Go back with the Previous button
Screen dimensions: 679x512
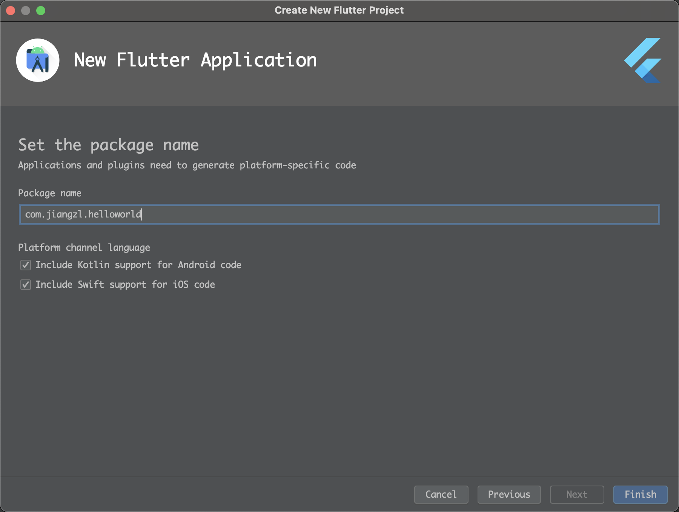click(509, 494)
